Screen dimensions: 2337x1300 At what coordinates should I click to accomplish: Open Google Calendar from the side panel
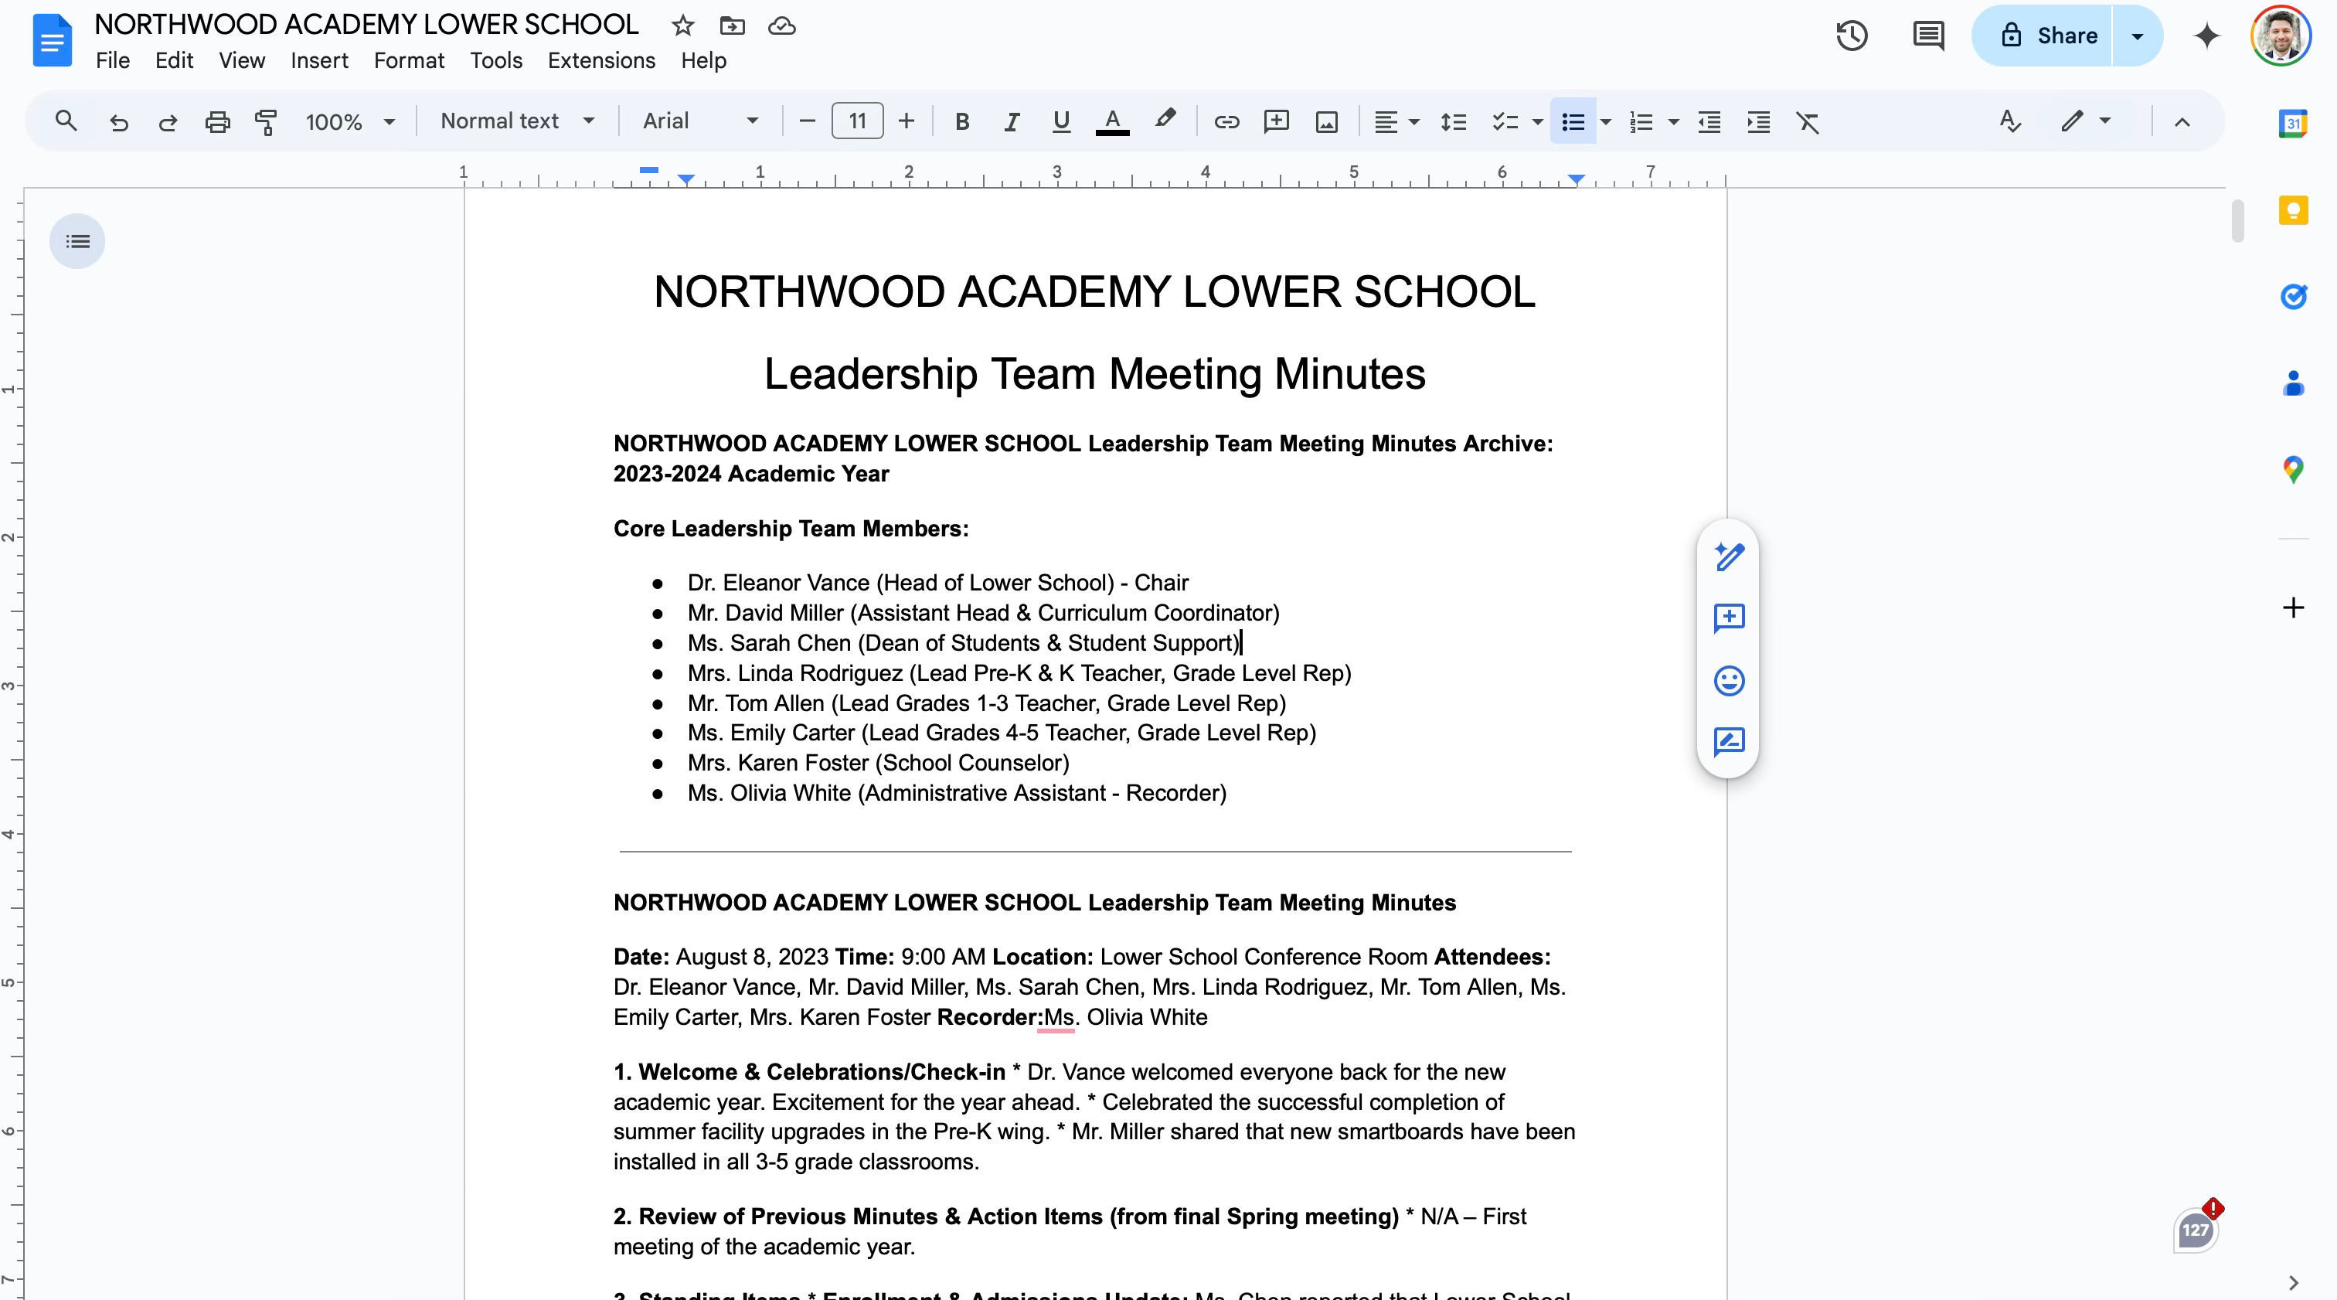[x=2292, y=122]
